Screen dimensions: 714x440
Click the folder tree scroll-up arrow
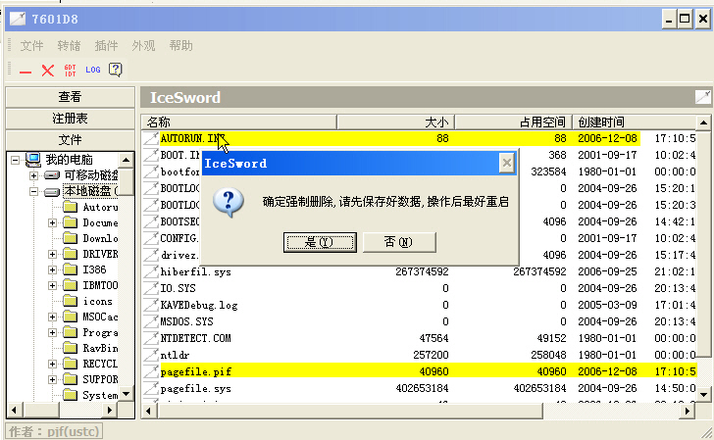pyautogui.click(x=127, y=160)
